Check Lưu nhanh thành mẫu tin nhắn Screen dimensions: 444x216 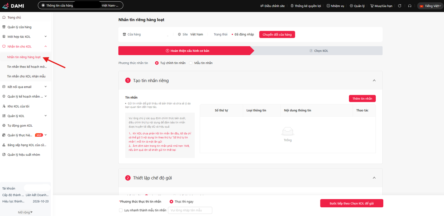(121, 210)
